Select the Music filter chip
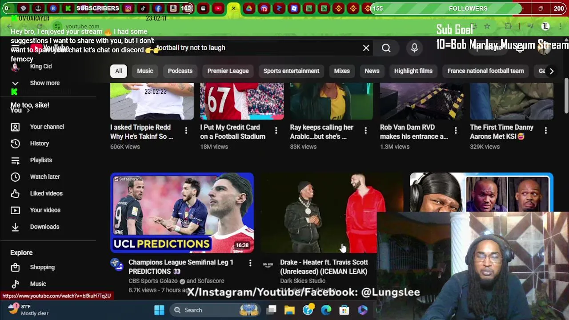 (x=145, y=71)
